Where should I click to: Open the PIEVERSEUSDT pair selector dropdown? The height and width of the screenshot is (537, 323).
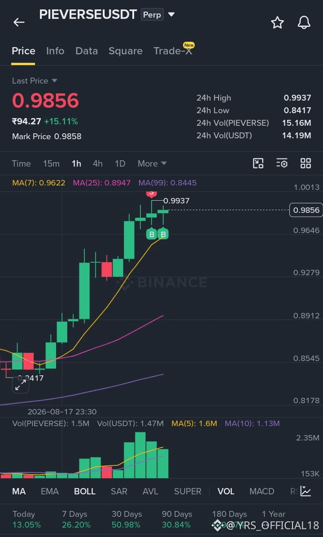(x=171, y=15)
